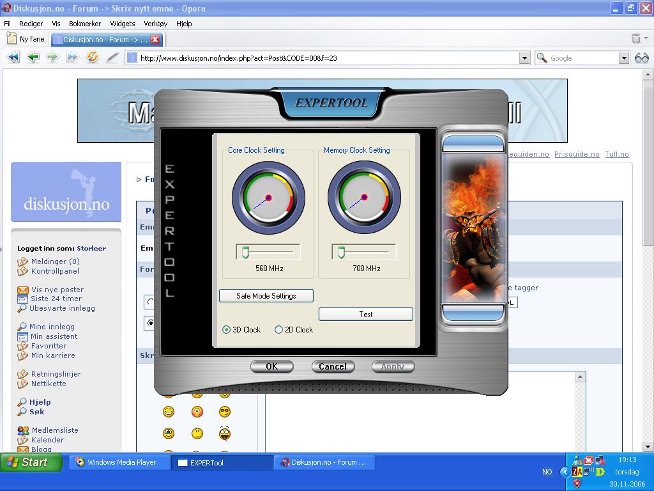Click the Ubesvarte innlegg magnifier icon
This screenshot has height=491, width=654.
[22, 309]
